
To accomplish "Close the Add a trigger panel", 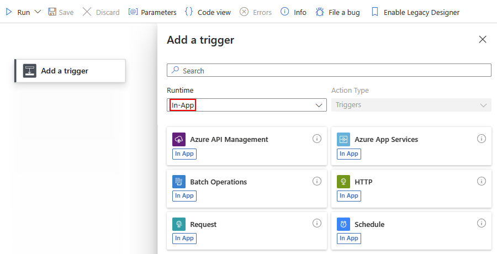I will click(483, 39).
